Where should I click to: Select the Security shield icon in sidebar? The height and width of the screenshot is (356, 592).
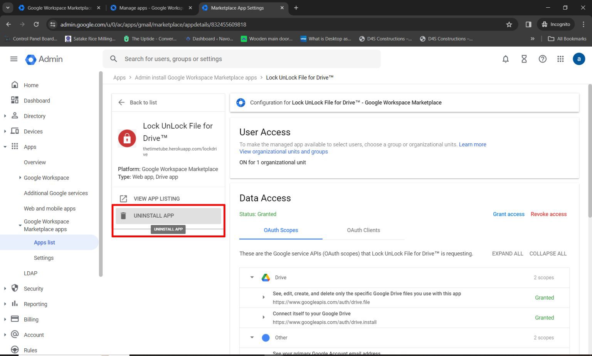click(14, 288)
